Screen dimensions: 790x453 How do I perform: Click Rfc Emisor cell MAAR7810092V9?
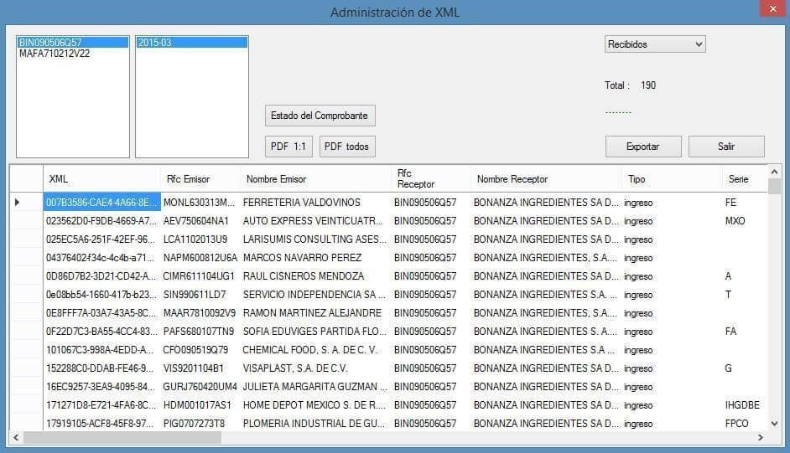[x=200, y=312]
